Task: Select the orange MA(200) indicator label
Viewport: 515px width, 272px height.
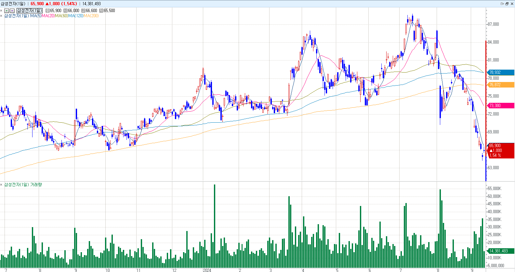Action: (91, 16)
